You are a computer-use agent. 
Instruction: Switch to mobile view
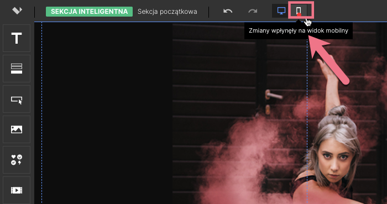point(299,11)
